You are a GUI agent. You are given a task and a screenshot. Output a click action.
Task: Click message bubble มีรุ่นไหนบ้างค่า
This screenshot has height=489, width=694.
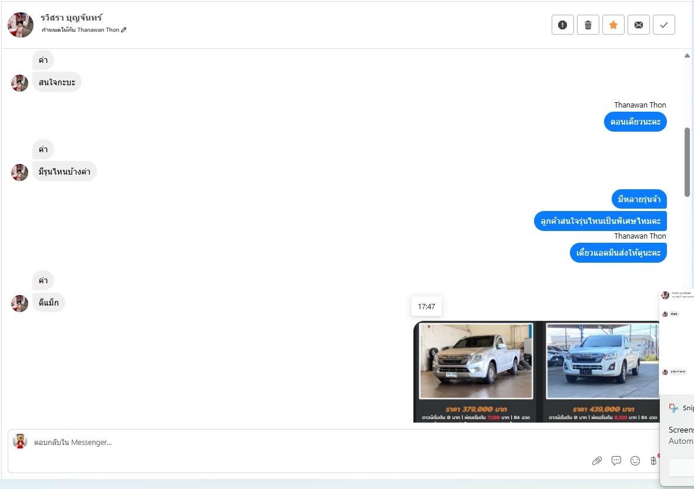pyautogui.click(x=64, y=171)
